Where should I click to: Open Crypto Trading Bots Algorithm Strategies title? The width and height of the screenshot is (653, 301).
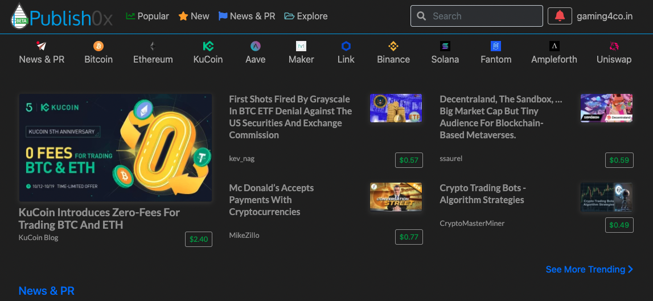tap(483, 194)
